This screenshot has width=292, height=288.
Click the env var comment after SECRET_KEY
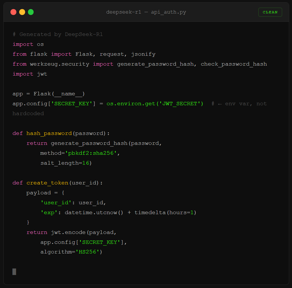[239, 103]
